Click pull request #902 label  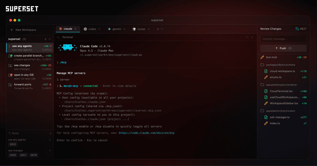[47, 88]
